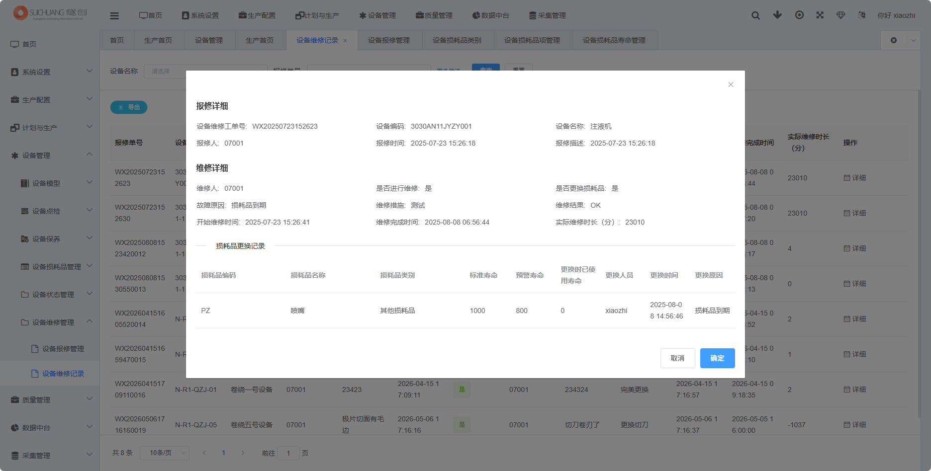Screen dimensions: 931x471
Task: Collapse 设备维修管理 submenu in sidebar
Action: point(50,322)
